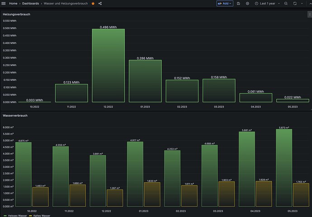Click the green Heisses Wasser legend color
Screen dimensions: 312x217
[5, 216]
